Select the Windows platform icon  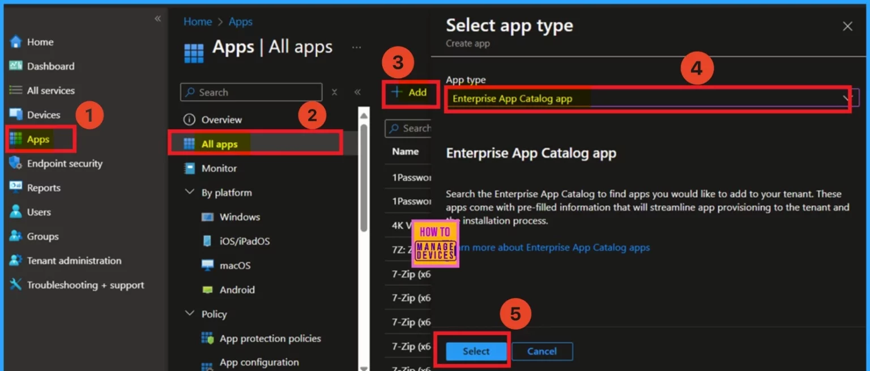click(208, 217)
